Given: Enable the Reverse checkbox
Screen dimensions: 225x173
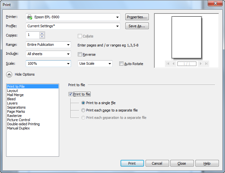Looking at the screenshot, I should 80,54.
